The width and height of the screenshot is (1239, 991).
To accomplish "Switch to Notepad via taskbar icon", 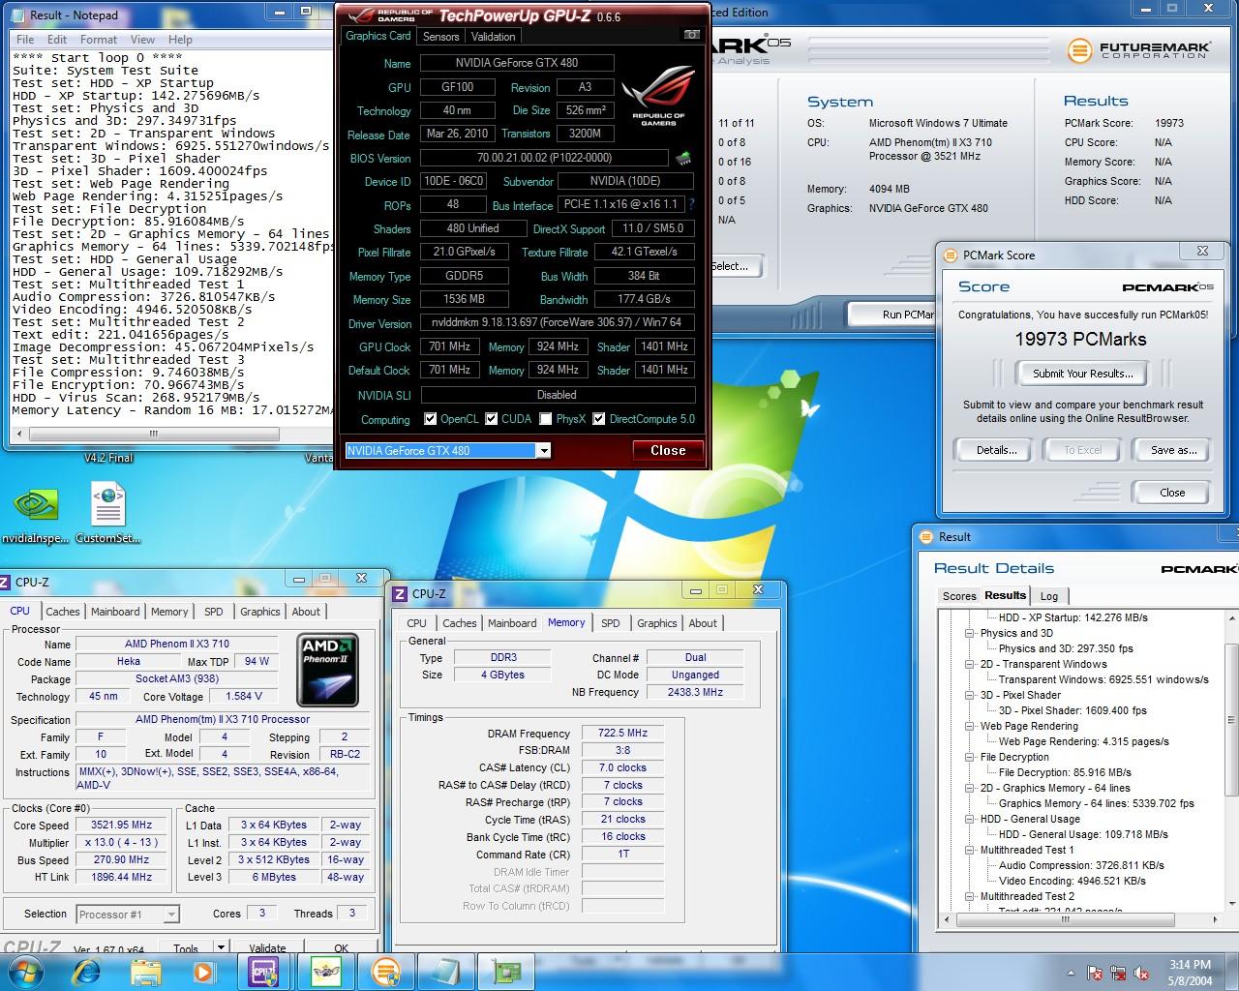I will [x=446, y=971].
